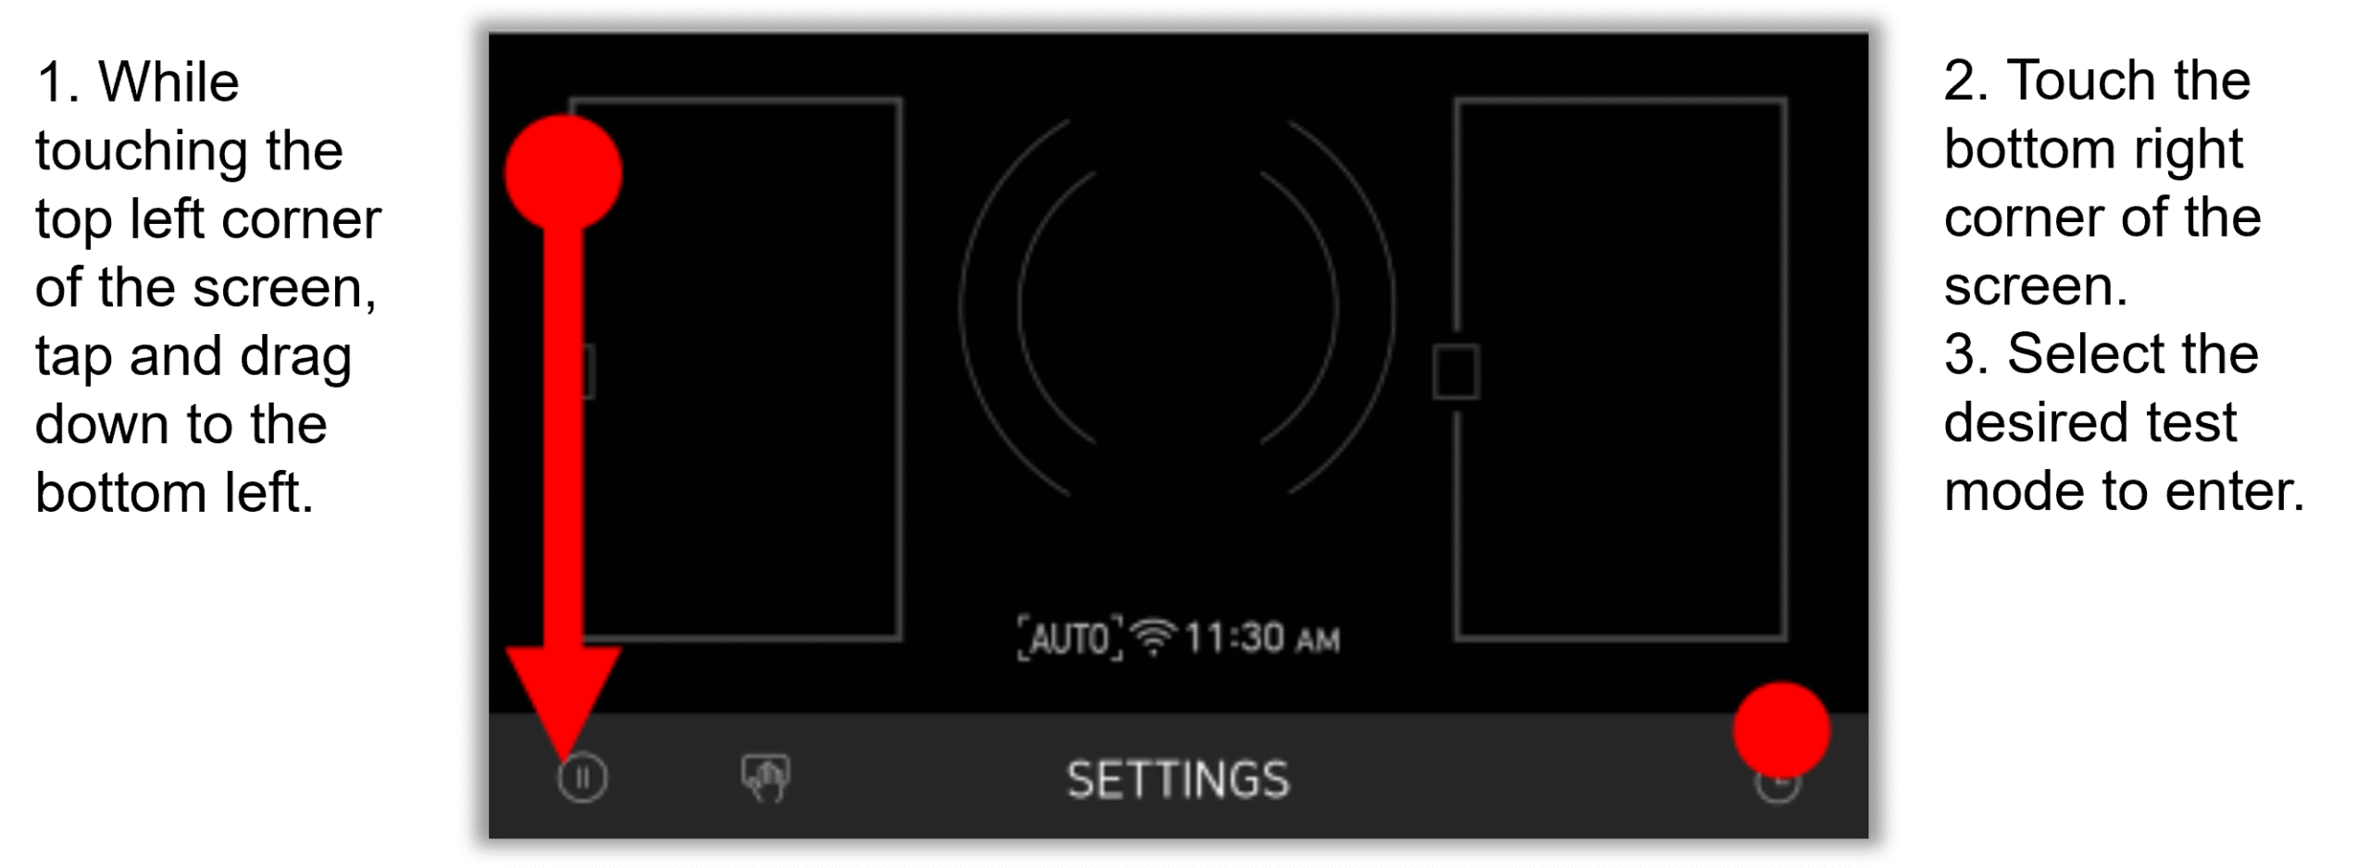Click the inner arc of center burner

coord(1057,307)
